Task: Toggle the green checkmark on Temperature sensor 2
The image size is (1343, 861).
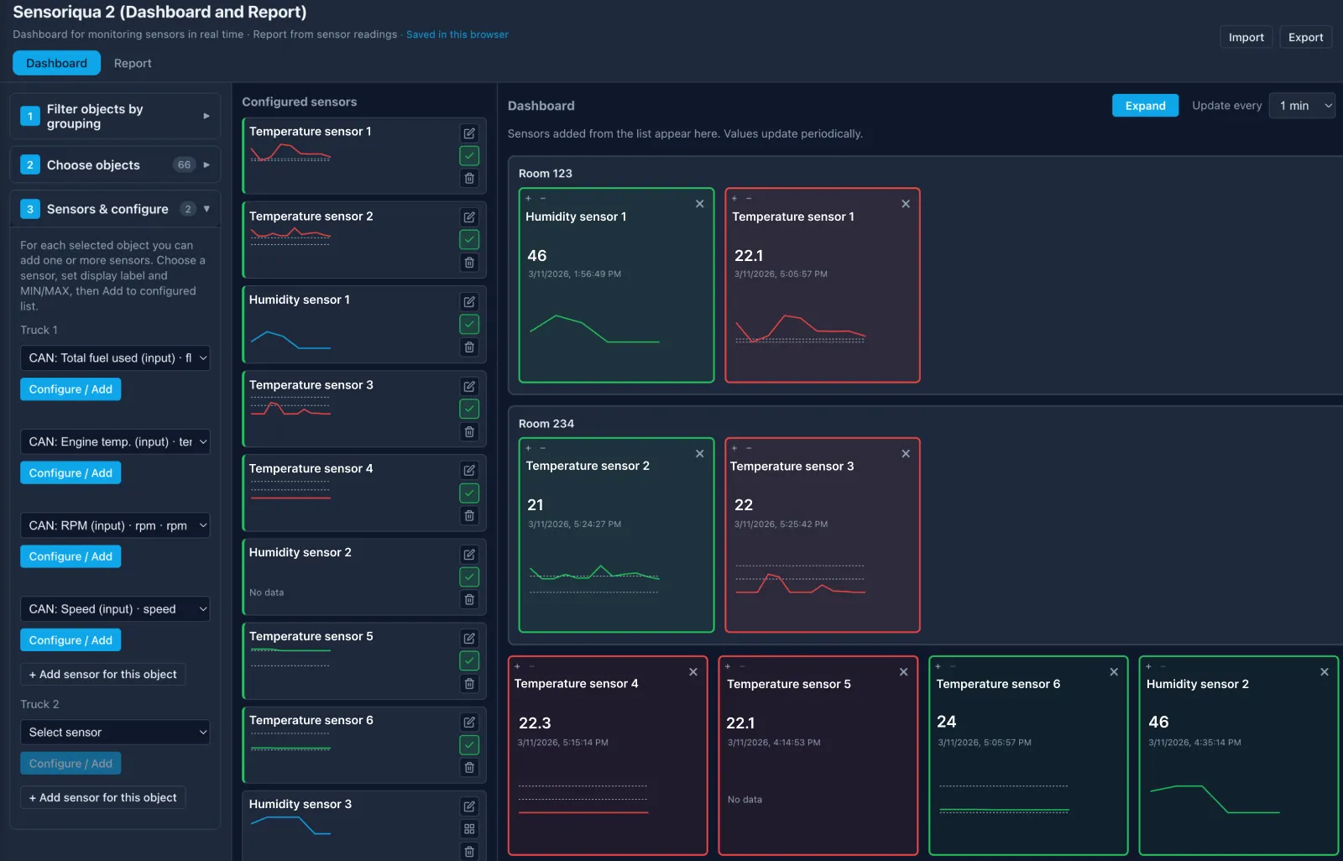Action: point(468,240)
